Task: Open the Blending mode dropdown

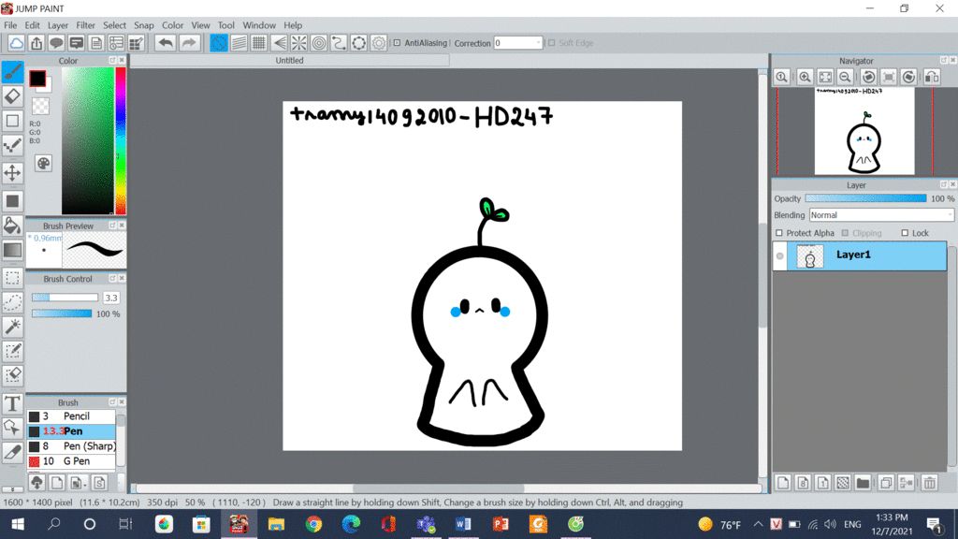Action: tap(881, 215)
